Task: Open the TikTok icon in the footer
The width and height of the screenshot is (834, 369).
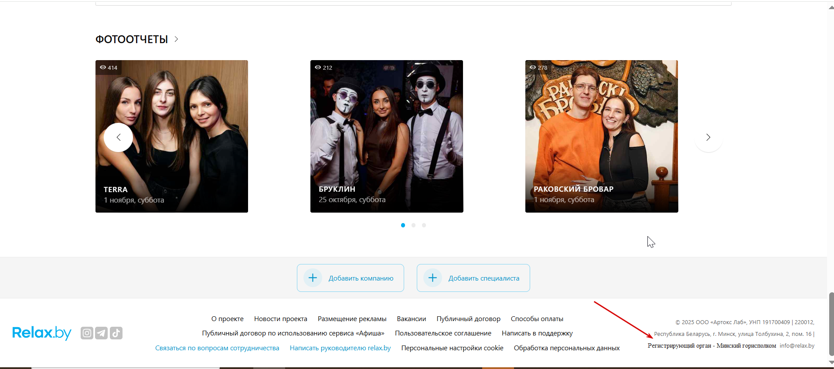Action: 116,333
